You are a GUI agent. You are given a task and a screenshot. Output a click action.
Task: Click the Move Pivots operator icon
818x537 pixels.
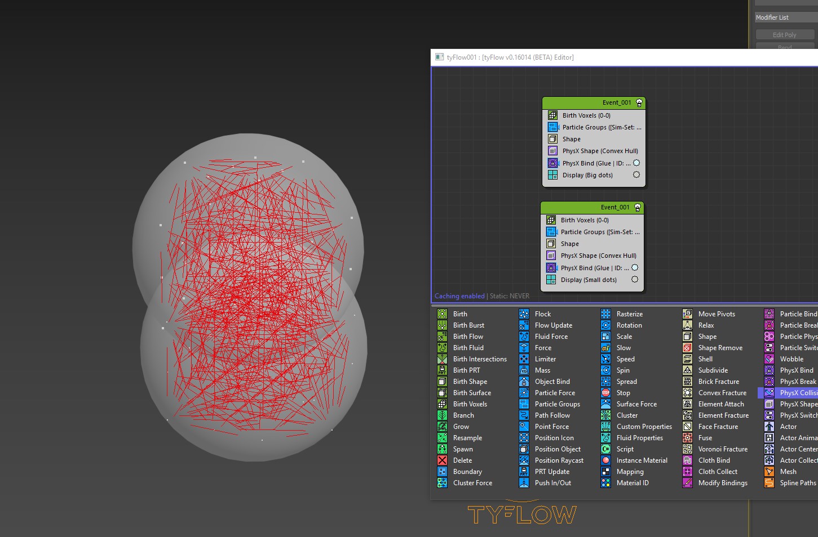pos(688,314)
